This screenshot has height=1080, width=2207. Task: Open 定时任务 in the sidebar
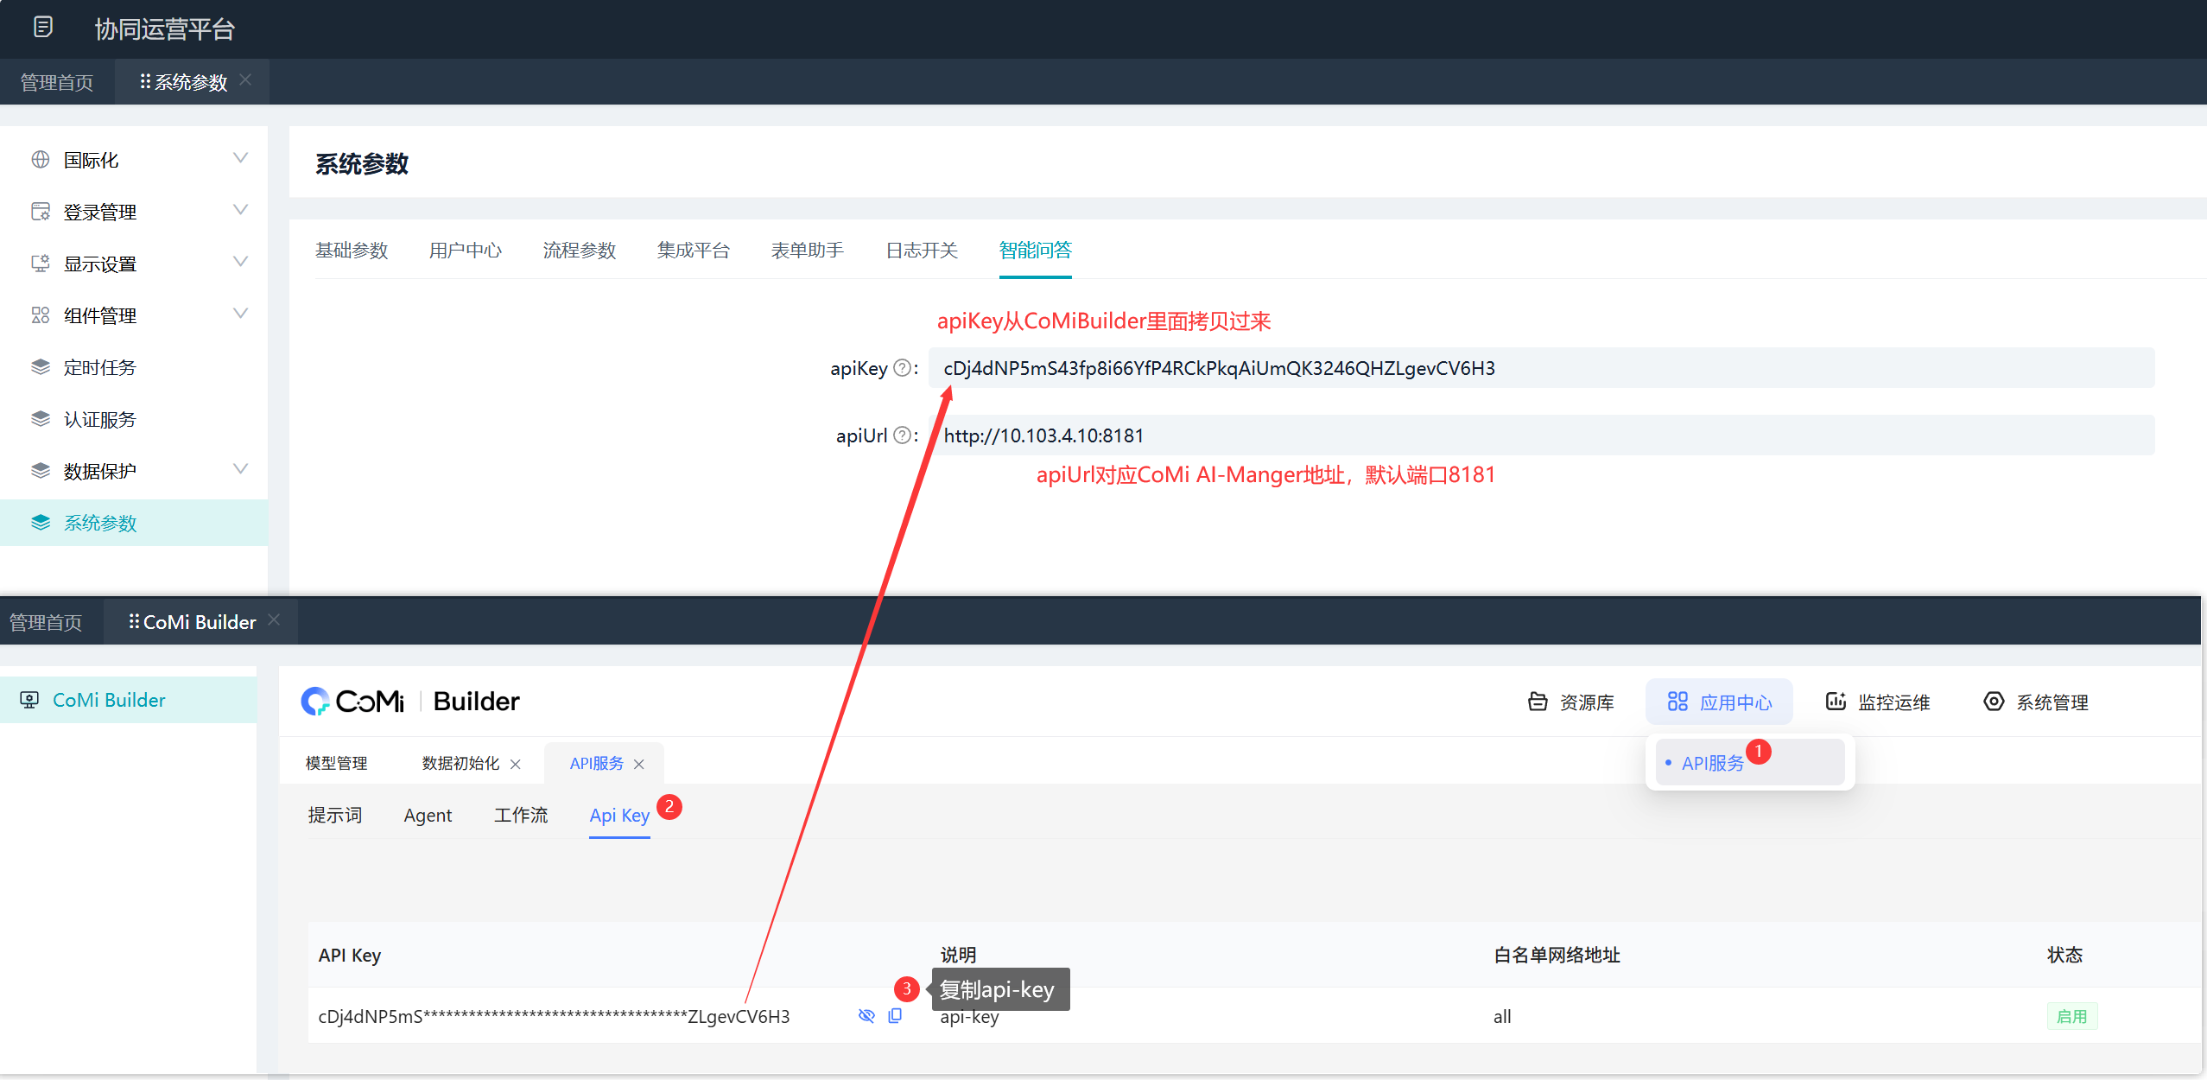coord(100,367)
